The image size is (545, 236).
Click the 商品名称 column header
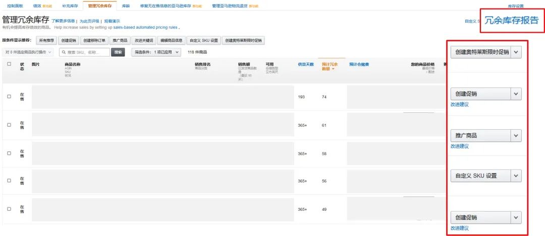tap(73, 64)
